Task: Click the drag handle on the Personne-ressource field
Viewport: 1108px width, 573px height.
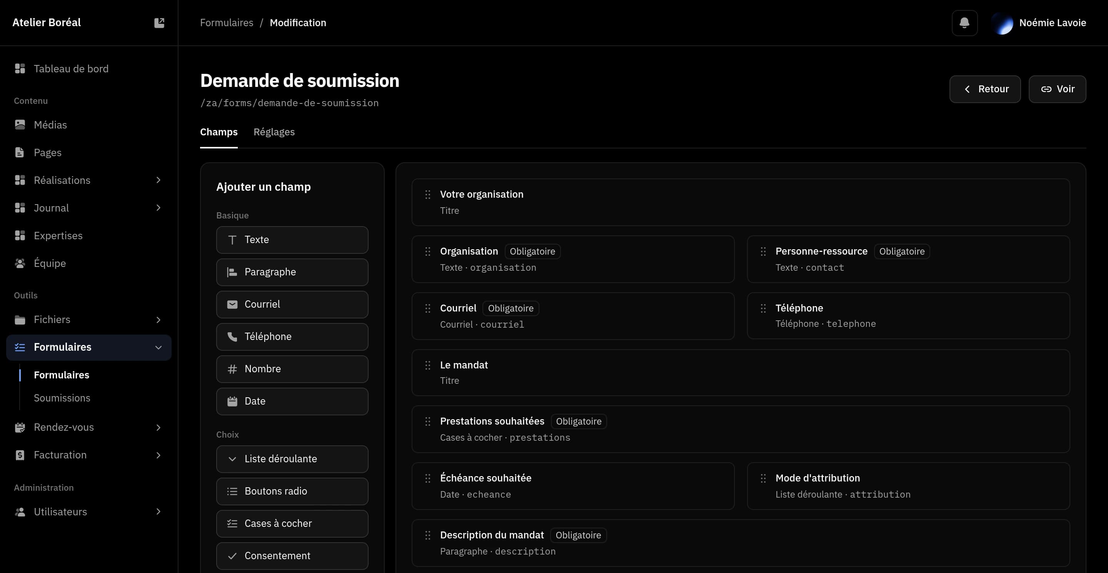Action: click(x=763, y=252)
